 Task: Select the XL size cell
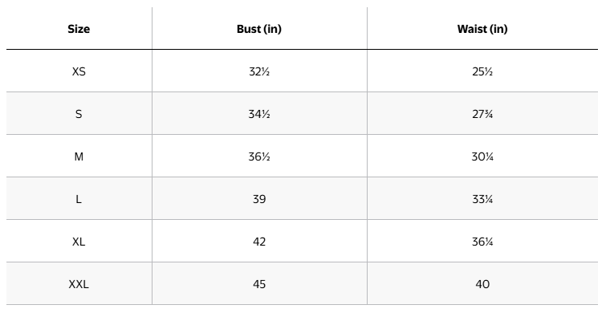(x=79, y=242)
